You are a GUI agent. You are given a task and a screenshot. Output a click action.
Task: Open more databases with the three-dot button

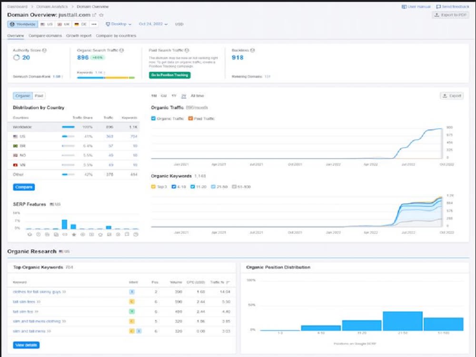(94, 24)
